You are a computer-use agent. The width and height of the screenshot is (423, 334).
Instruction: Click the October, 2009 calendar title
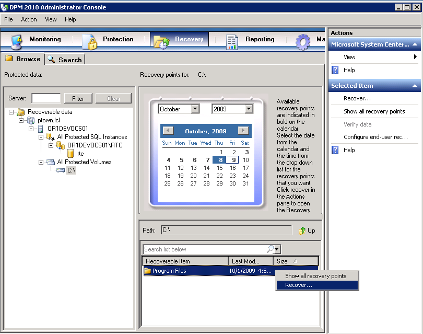tap(206, 131)
